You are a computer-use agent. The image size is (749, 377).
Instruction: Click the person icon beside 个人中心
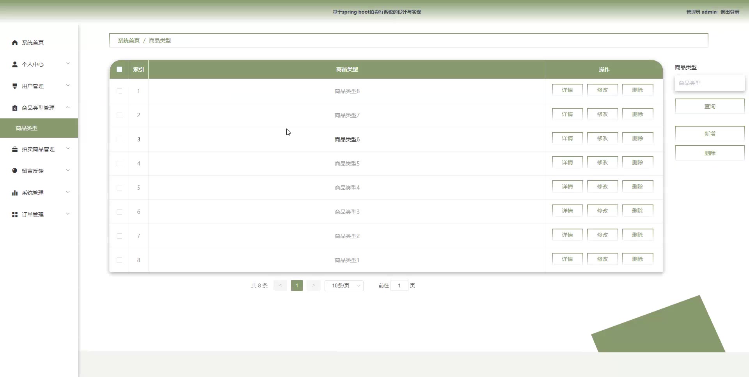click(15, 64)
